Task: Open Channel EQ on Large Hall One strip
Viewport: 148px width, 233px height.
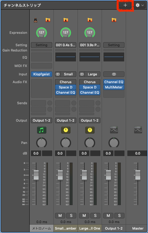Action: point(90,92)
